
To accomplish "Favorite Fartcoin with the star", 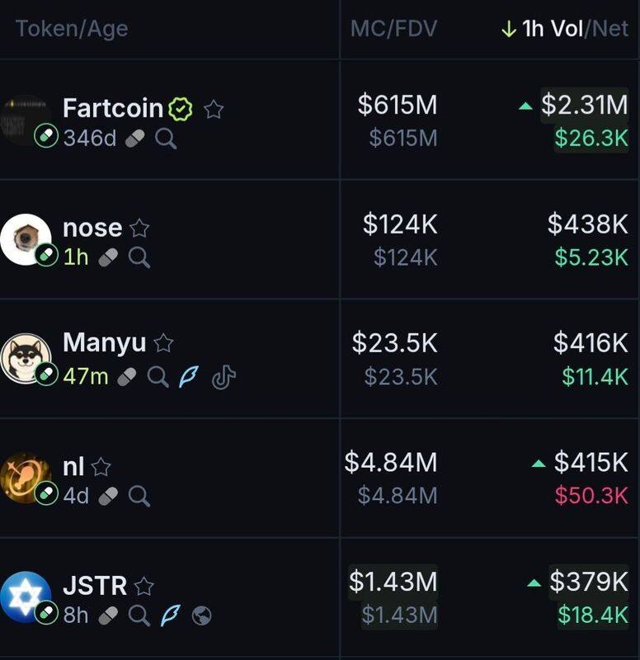I will [x=214, y=109].
